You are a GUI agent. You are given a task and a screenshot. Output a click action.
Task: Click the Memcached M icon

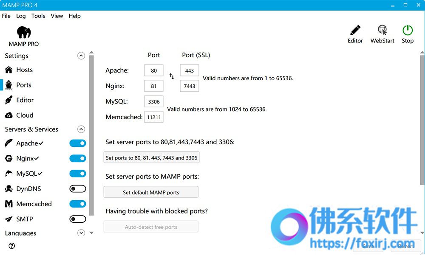pyautogui.click(x=8, y=204)
